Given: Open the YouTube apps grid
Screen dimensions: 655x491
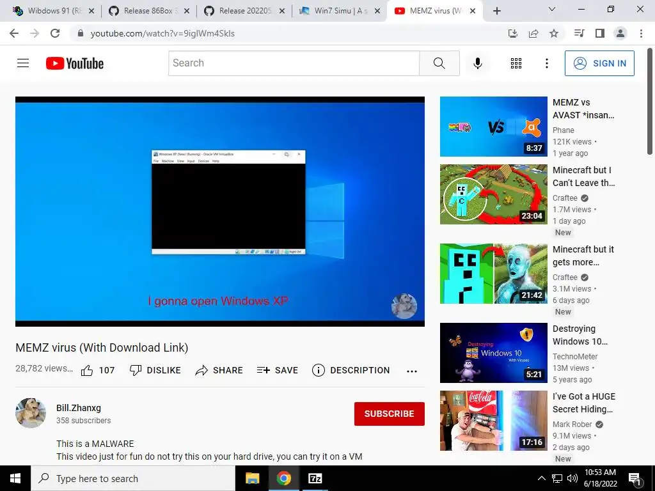Looking at the screenshot, I should (516, 63).
